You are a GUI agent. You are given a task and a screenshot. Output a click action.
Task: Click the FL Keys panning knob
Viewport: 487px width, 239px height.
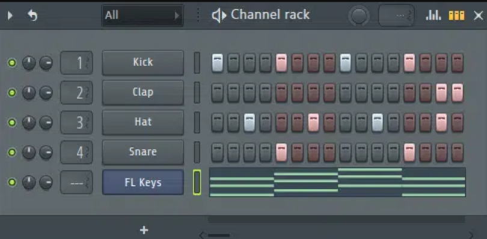[29, 182]
